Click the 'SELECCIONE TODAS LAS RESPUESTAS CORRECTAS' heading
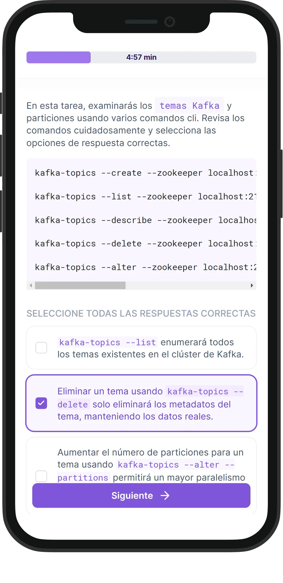Viewport: 283px width, 583px height. (x=141, y=313)
